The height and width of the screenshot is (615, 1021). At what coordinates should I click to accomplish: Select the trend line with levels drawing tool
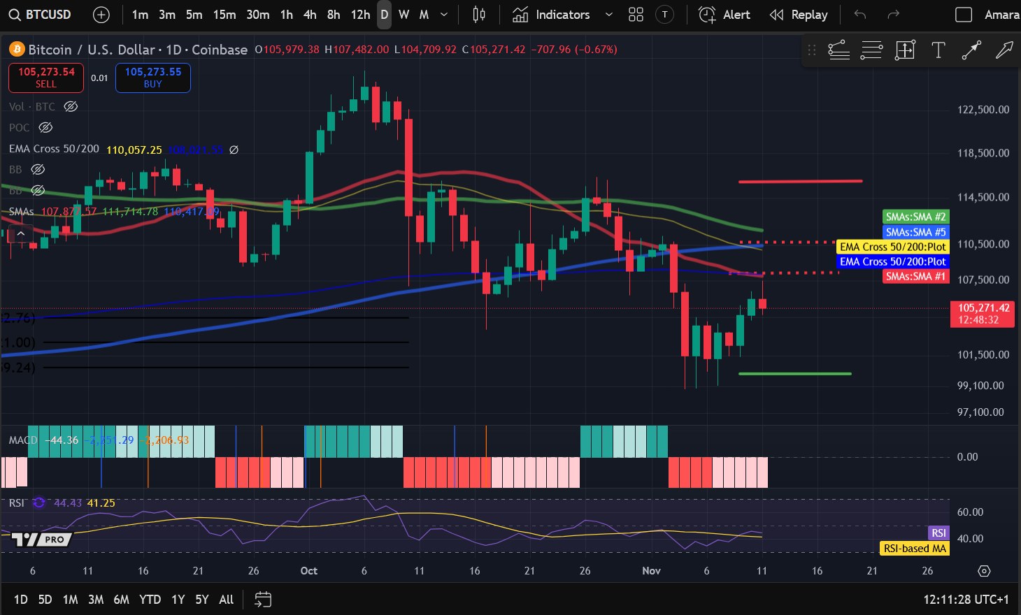pos(838,50)
